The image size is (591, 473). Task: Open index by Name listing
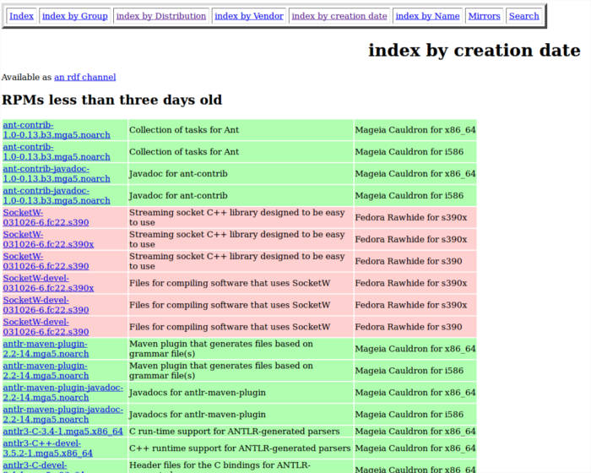[428, 16]
